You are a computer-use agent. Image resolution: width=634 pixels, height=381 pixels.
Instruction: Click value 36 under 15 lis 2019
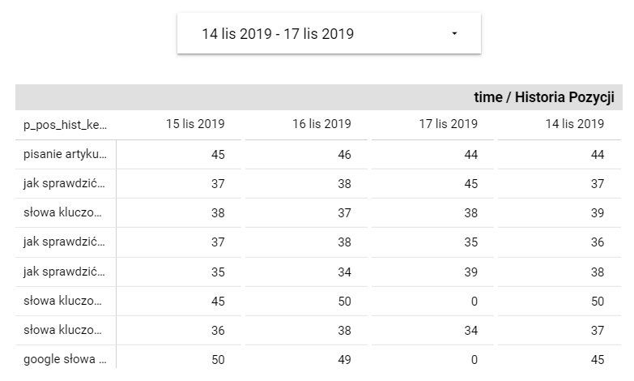[218, 331]
